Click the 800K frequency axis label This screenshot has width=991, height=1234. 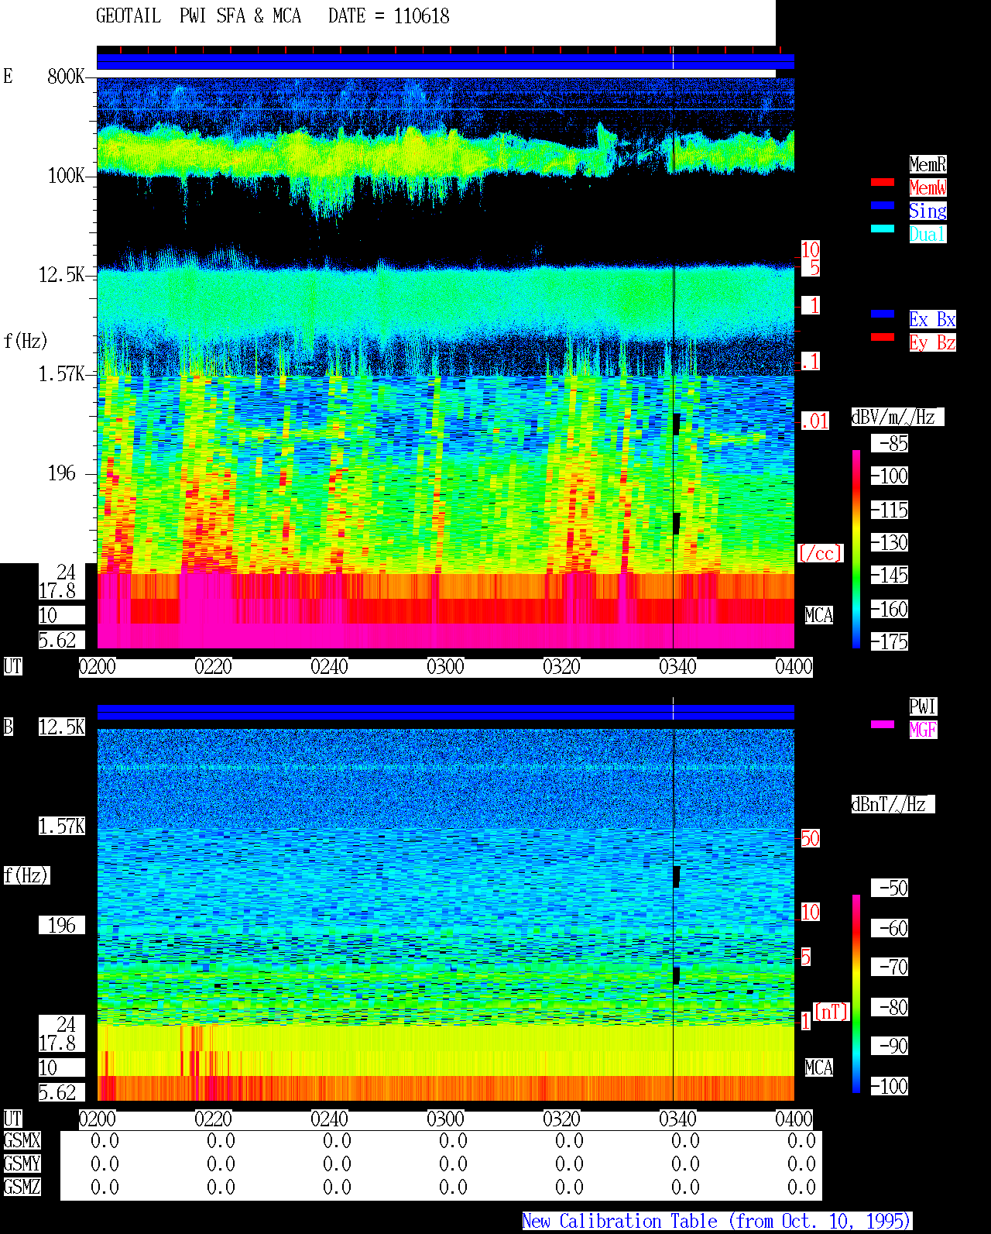tap(66, 77)
